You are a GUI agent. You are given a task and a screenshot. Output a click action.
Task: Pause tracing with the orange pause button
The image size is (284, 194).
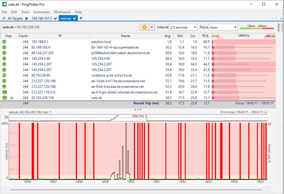pos(144,27)
